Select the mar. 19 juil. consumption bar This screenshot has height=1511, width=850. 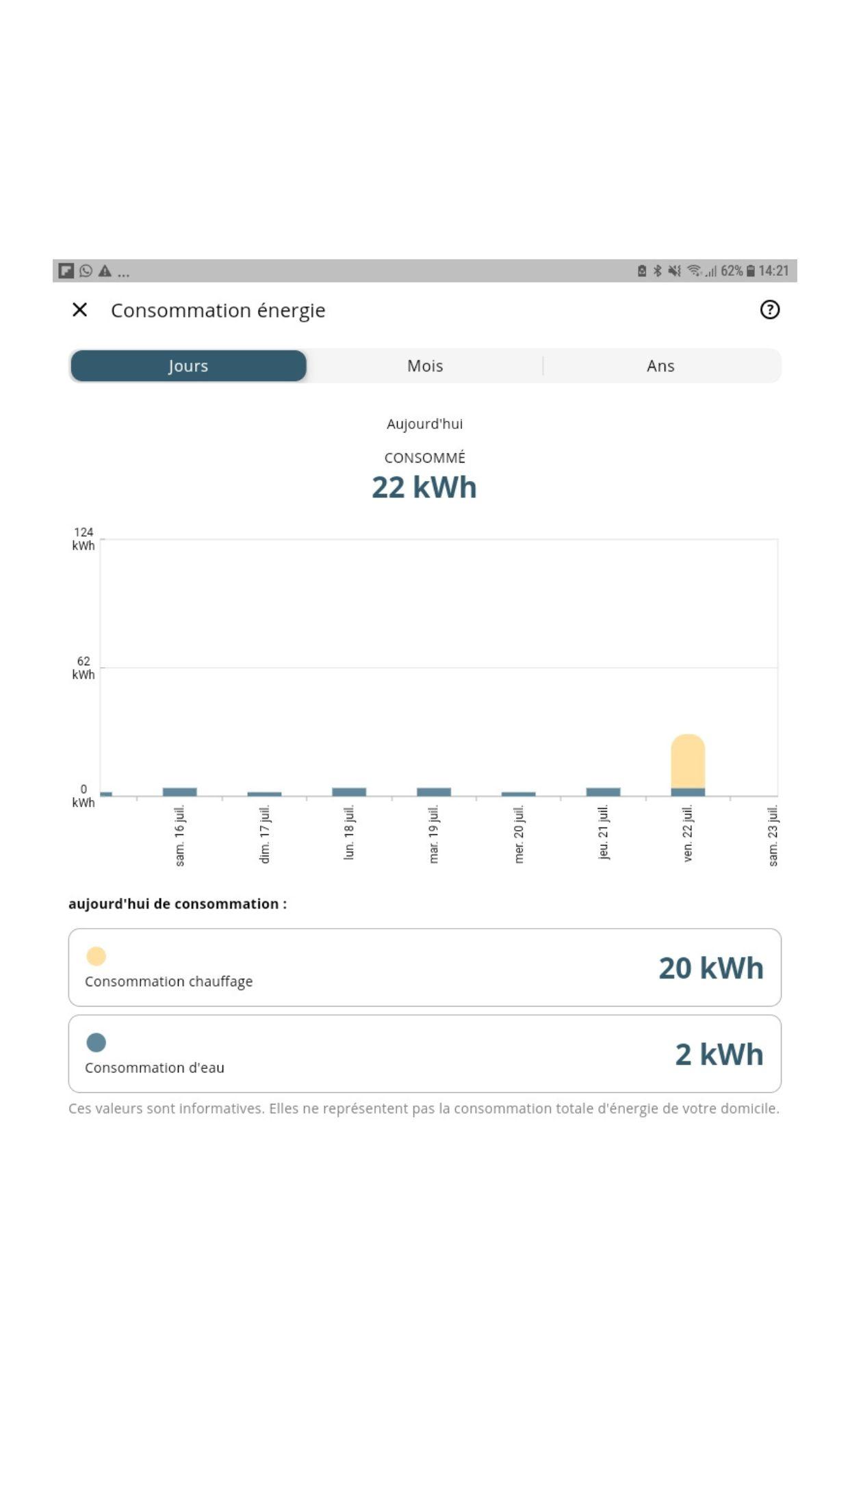(x=434, y=792)
